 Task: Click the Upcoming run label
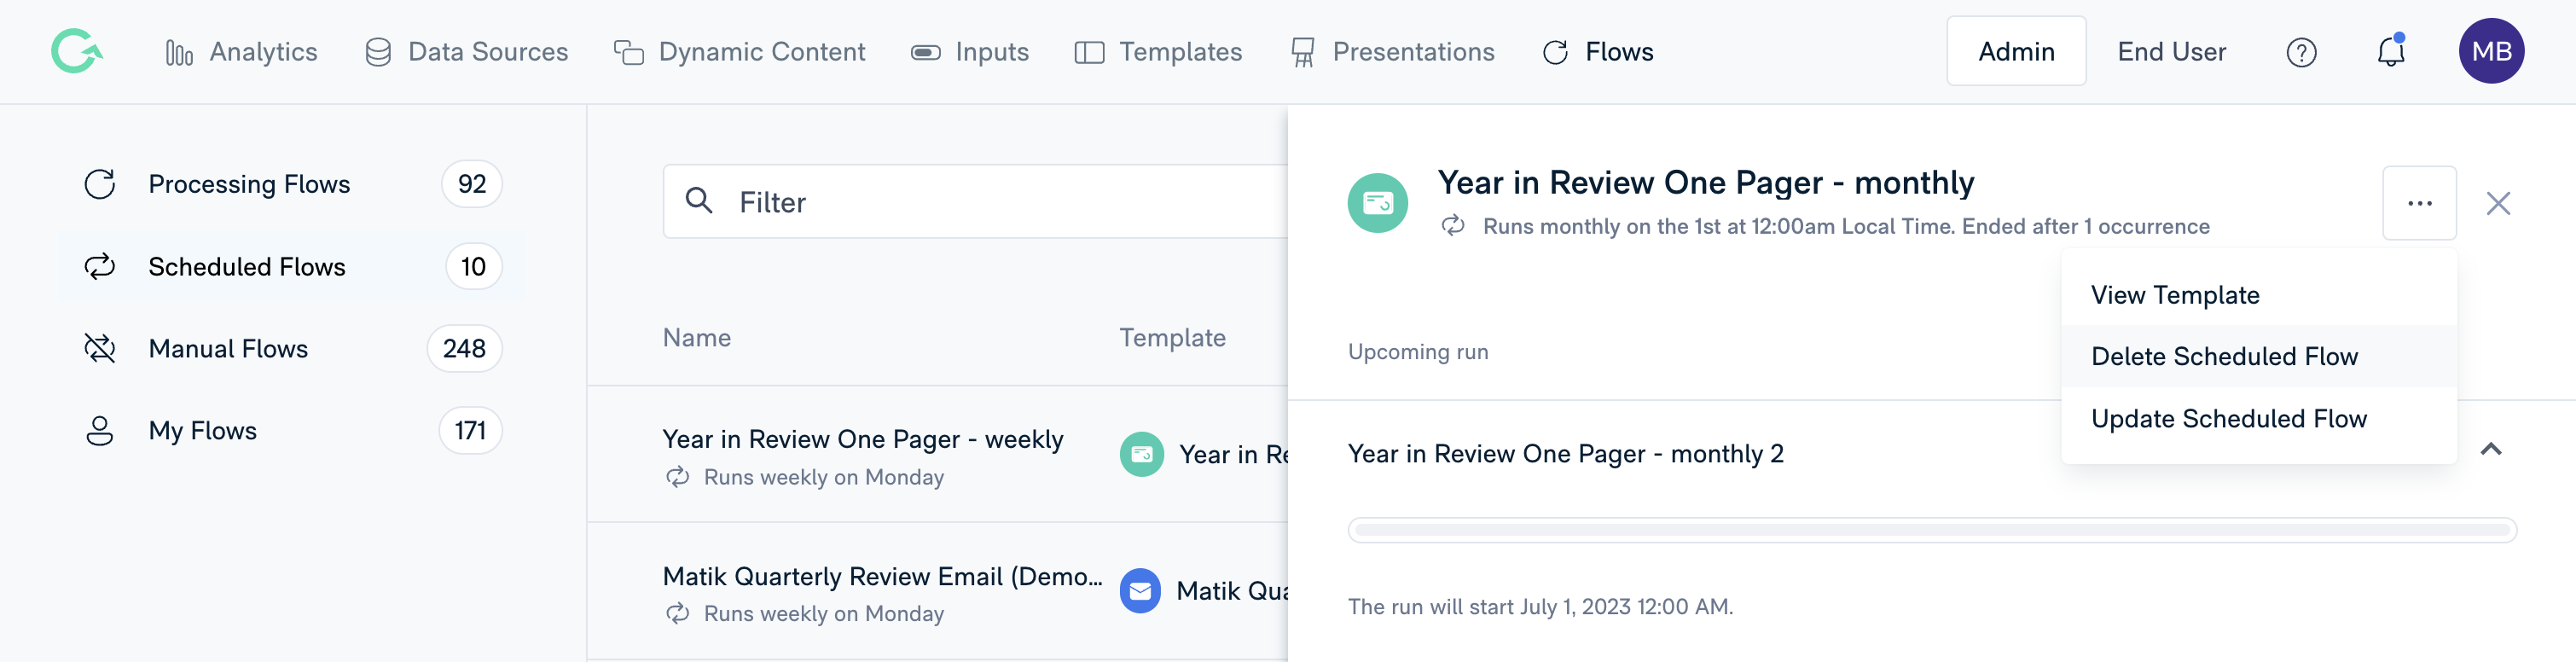pyautogui.click(x=1418, y=352)
